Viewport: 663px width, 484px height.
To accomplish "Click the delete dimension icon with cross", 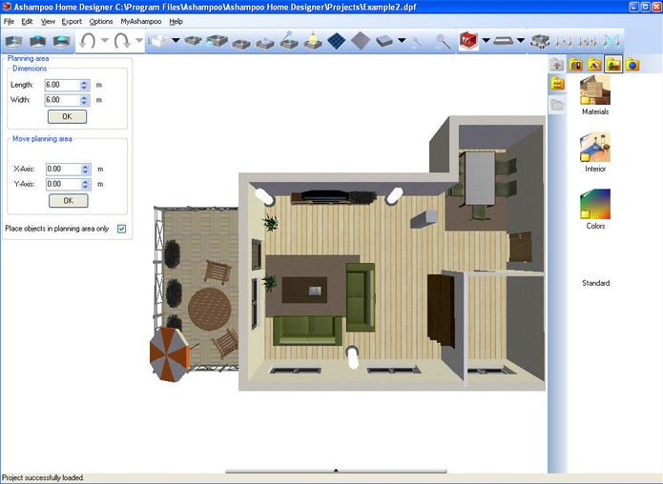I will (x=611, y=41).
